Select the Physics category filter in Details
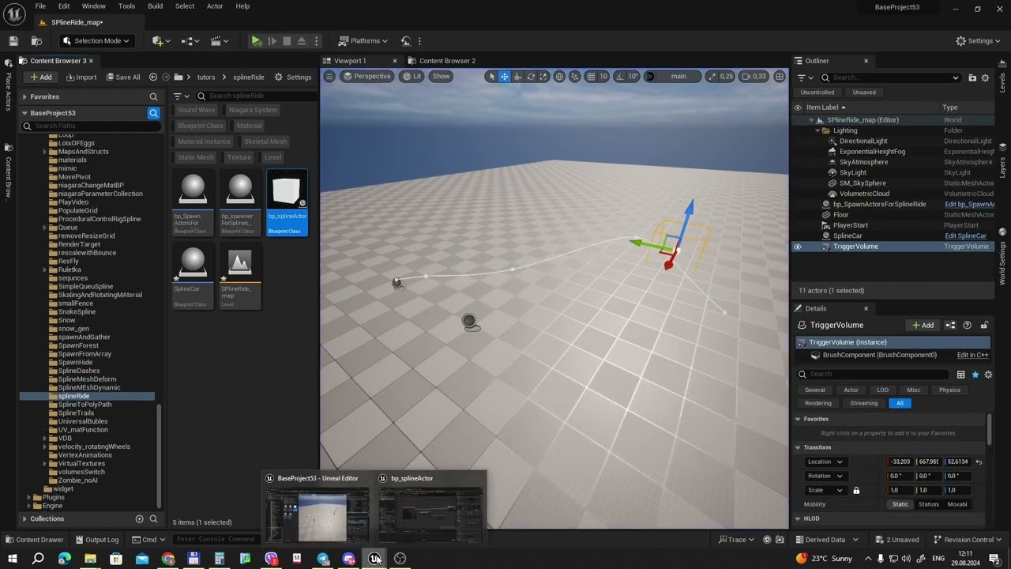The height and width of the screenshot is (569, 1011). pos(949,390)
